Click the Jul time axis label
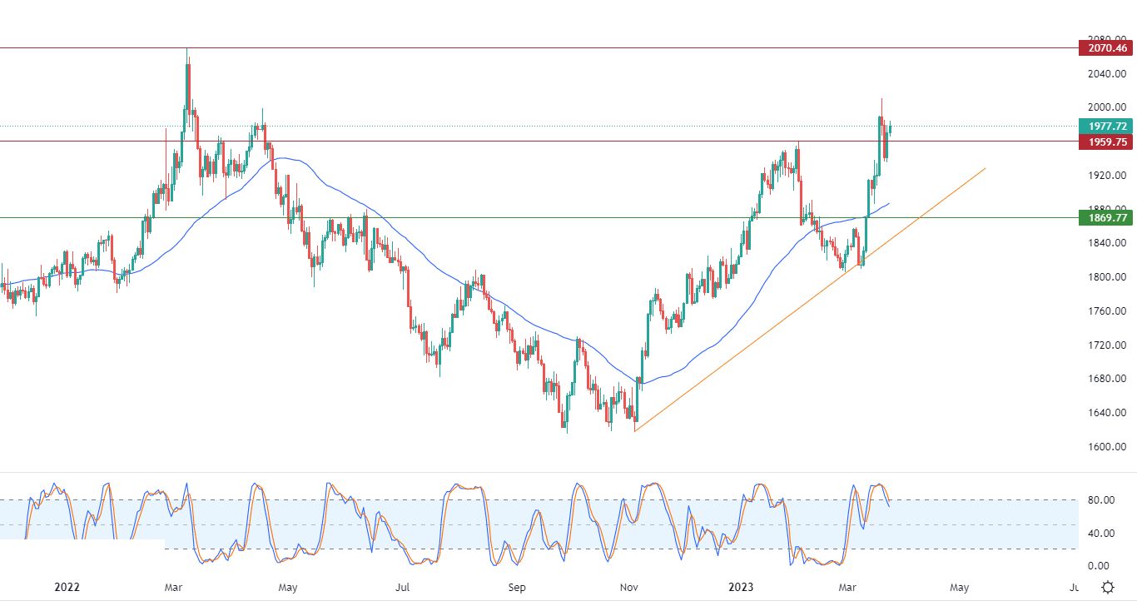The image size is (1137, 606). pos(402,588)
